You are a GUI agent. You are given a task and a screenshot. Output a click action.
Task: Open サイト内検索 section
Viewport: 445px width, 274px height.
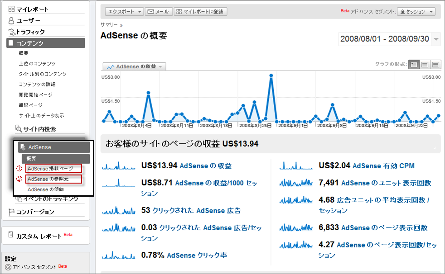coord(39,129)
